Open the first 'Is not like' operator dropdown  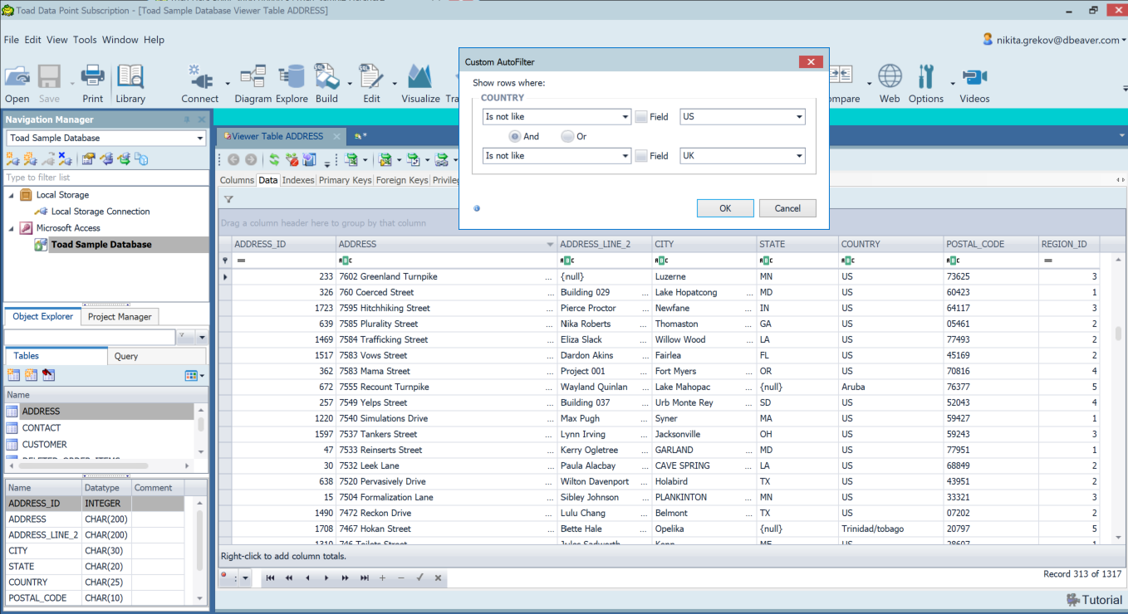pyautogui.click(x=625, y=117)
